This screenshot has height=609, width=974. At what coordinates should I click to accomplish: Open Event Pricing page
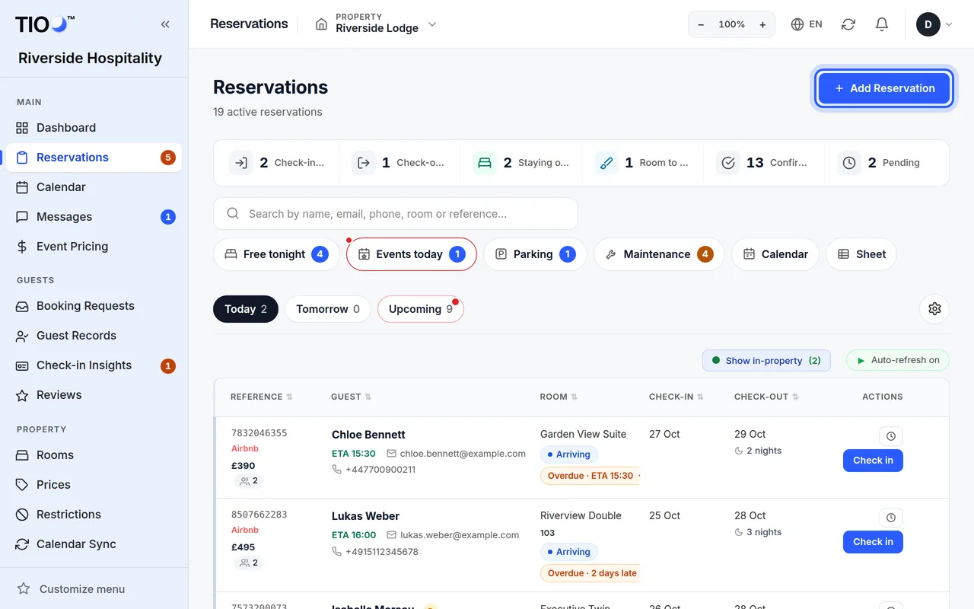[94, 247]
